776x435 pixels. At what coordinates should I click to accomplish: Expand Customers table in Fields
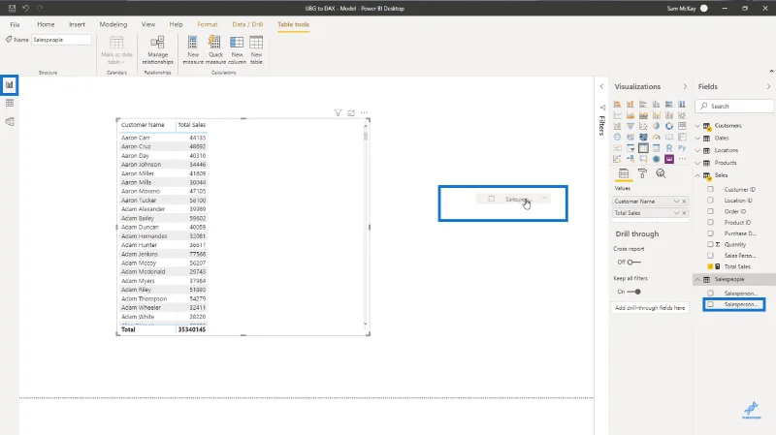click(x=697, y=126)
